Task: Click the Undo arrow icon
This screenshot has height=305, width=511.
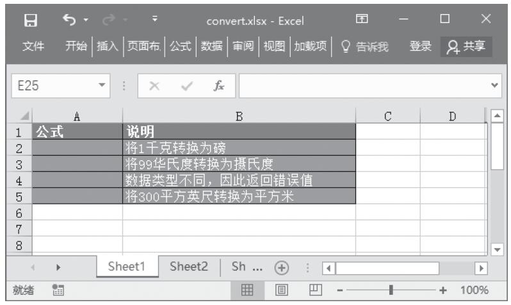Action: (69, 21)
